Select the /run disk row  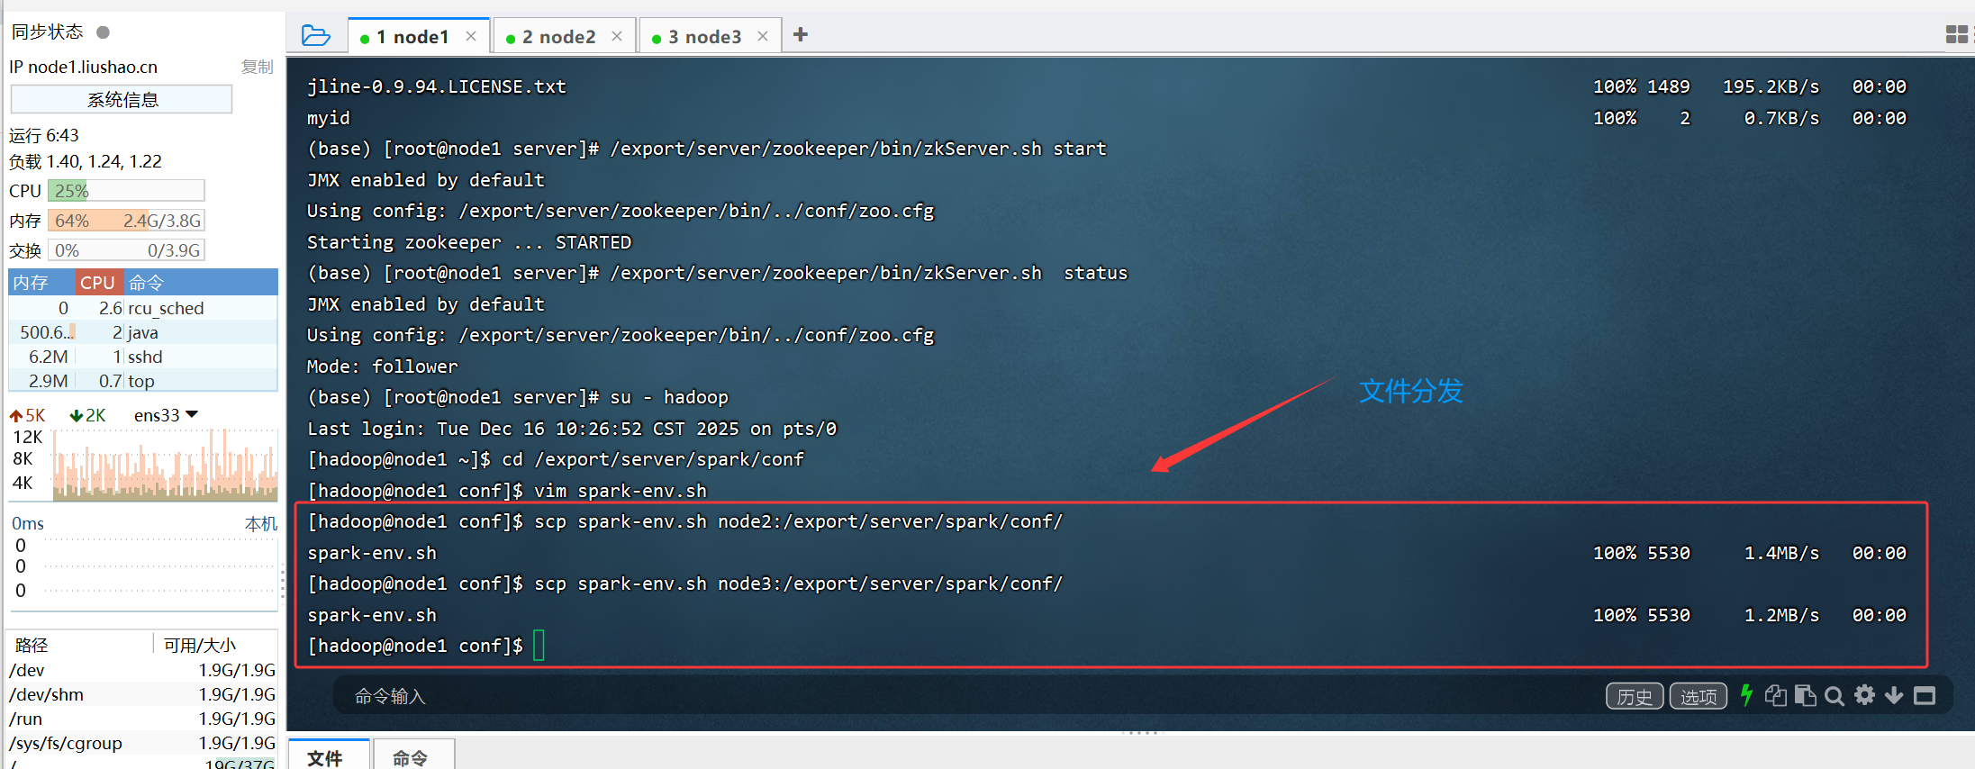pyautogui.click(x=143, y=719)
